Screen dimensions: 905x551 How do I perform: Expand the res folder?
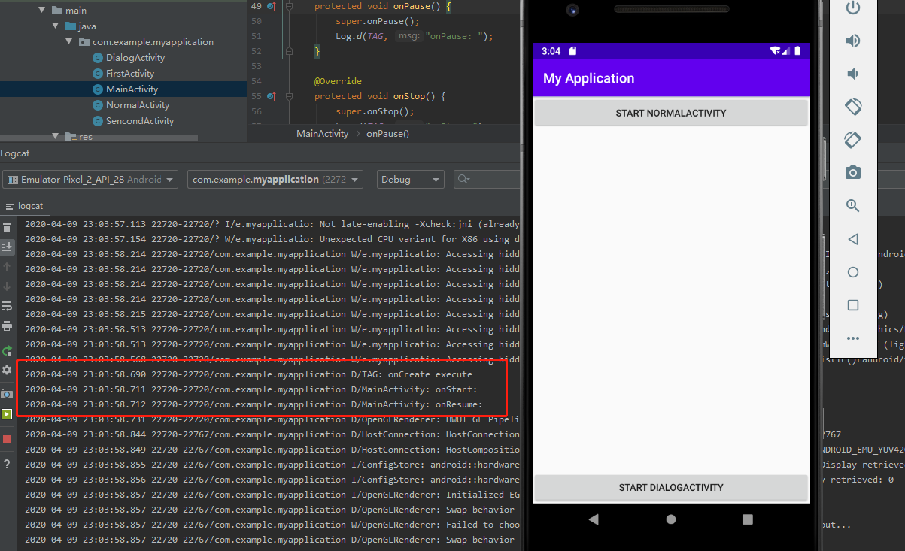[x=56, y=136]
